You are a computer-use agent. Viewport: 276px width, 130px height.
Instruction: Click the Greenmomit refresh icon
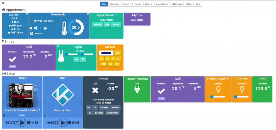(x=88, y=14)
